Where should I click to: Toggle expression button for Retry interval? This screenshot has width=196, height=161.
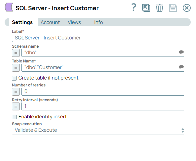16,106
